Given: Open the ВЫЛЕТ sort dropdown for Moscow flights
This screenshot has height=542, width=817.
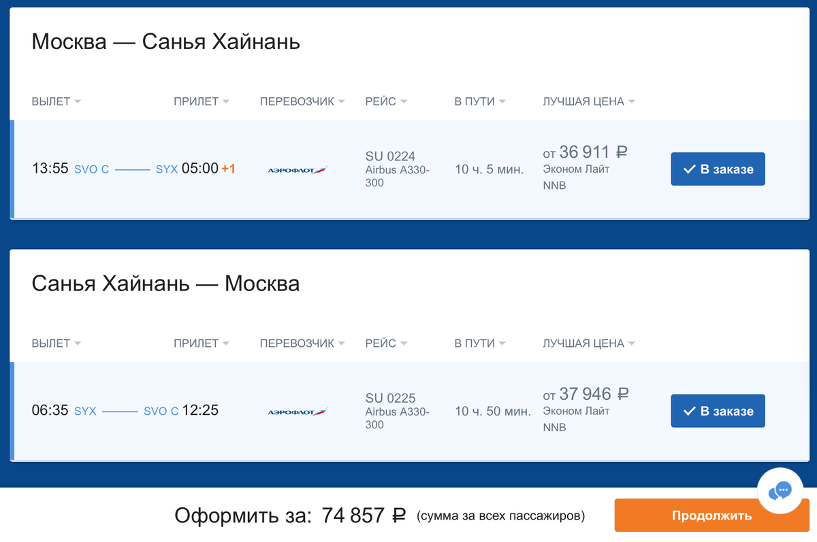Looking at the screenshot, I should tap(57, 101).
